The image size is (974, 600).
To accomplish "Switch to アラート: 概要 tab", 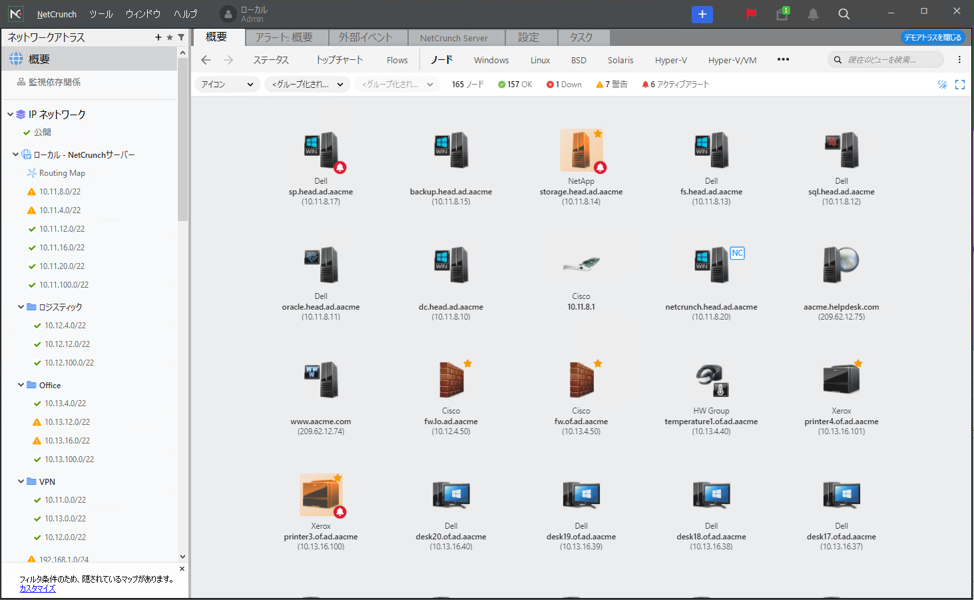I will 287,38.
